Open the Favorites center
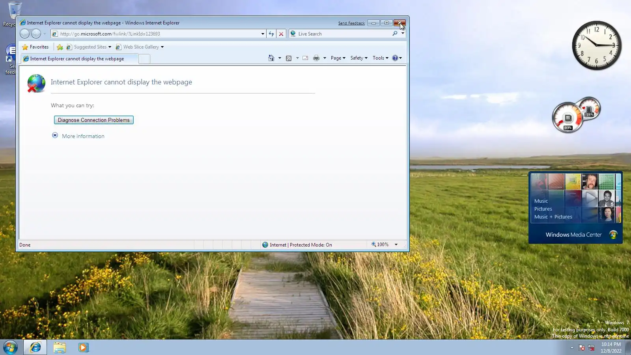631x355 pixels. [35, 47]
